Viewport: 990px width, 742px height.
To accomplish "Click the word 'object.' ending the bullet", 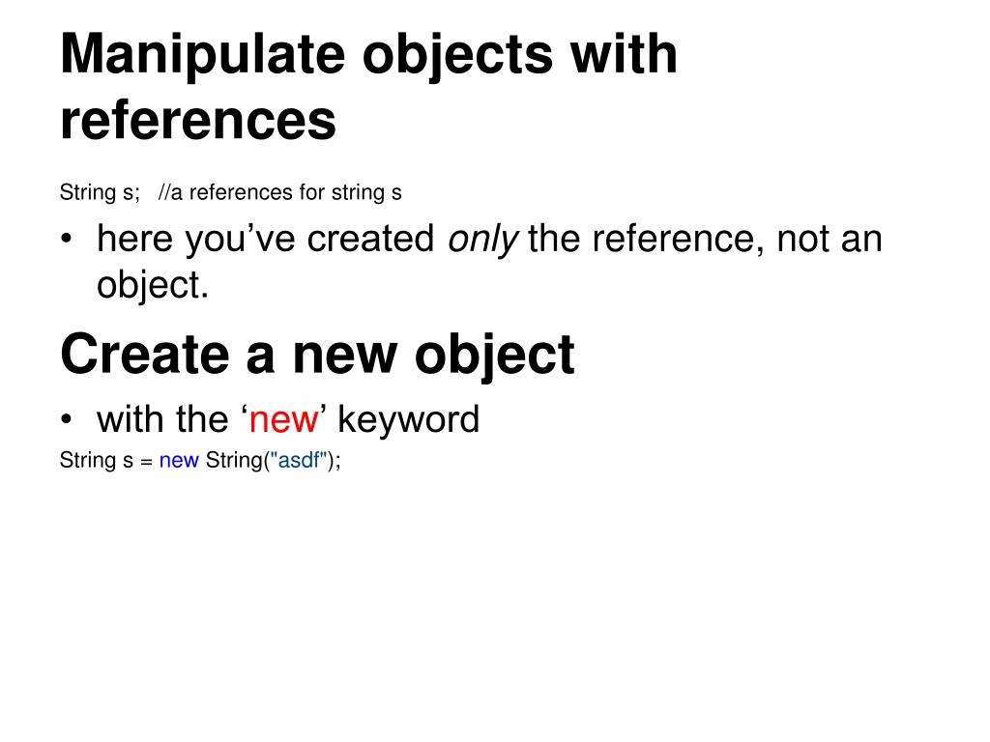I will (x=152, y=285).
